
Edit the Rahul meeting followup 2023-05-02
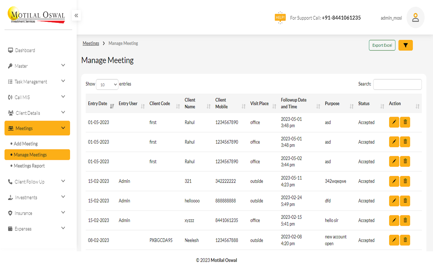[394, 161]
